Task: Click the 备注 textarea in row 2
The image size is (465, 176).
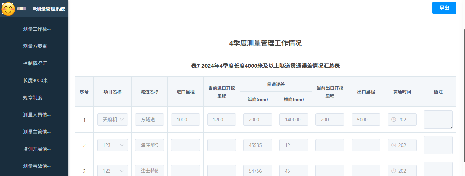Action: click(x=438, y=145)
